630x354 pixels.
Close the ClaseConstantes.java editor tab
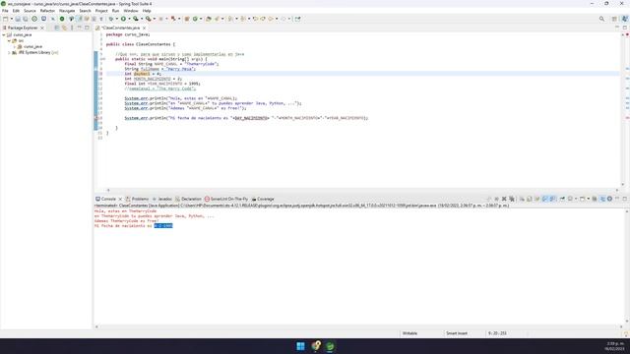pos(145,28)
